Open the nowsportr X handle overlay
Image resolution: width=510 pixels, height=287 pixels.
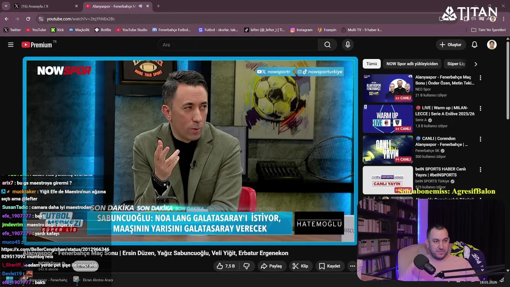[x=273, y=72]
